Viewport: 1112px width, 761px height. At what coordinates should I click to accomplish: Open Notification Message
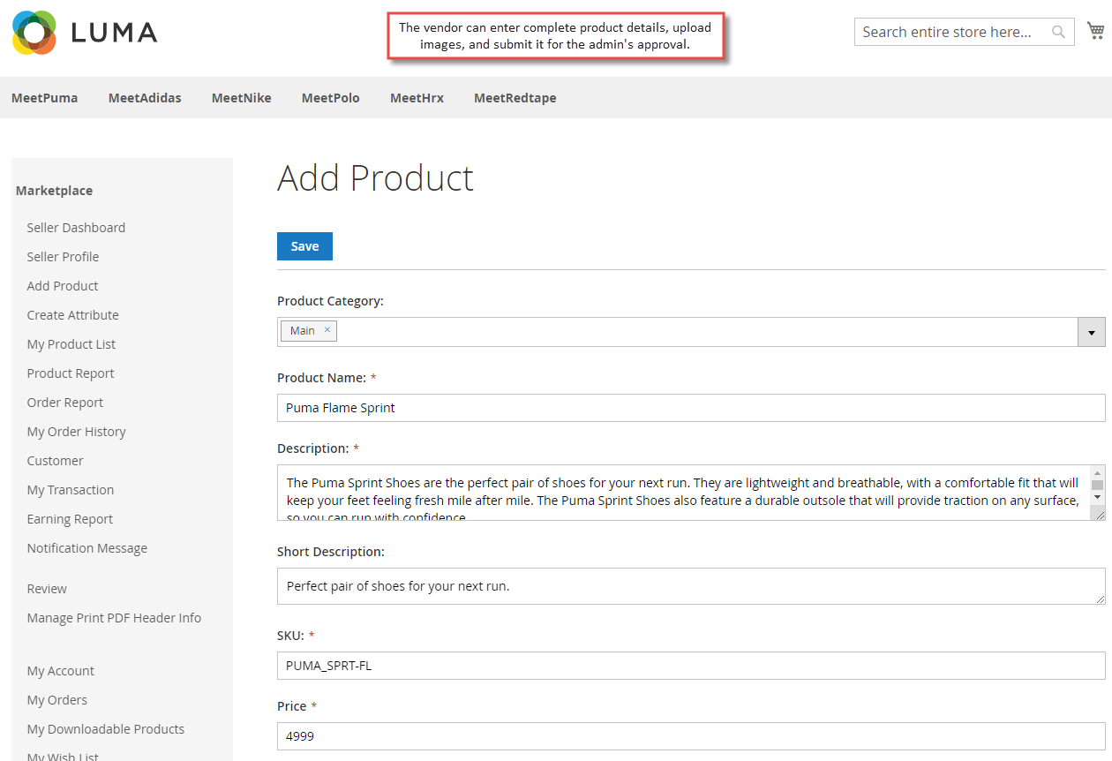point(87,548)
